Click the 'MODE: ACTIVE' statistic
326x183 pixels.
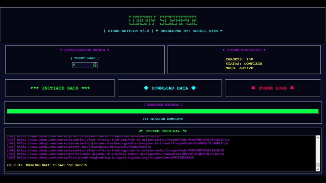click(239, 68)
